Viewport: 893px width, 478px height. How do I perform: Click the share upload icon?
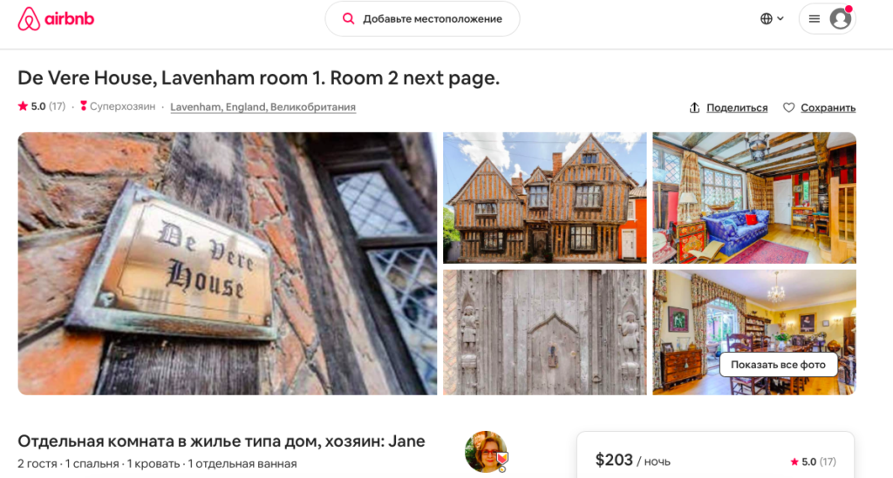tap(694, 107)
